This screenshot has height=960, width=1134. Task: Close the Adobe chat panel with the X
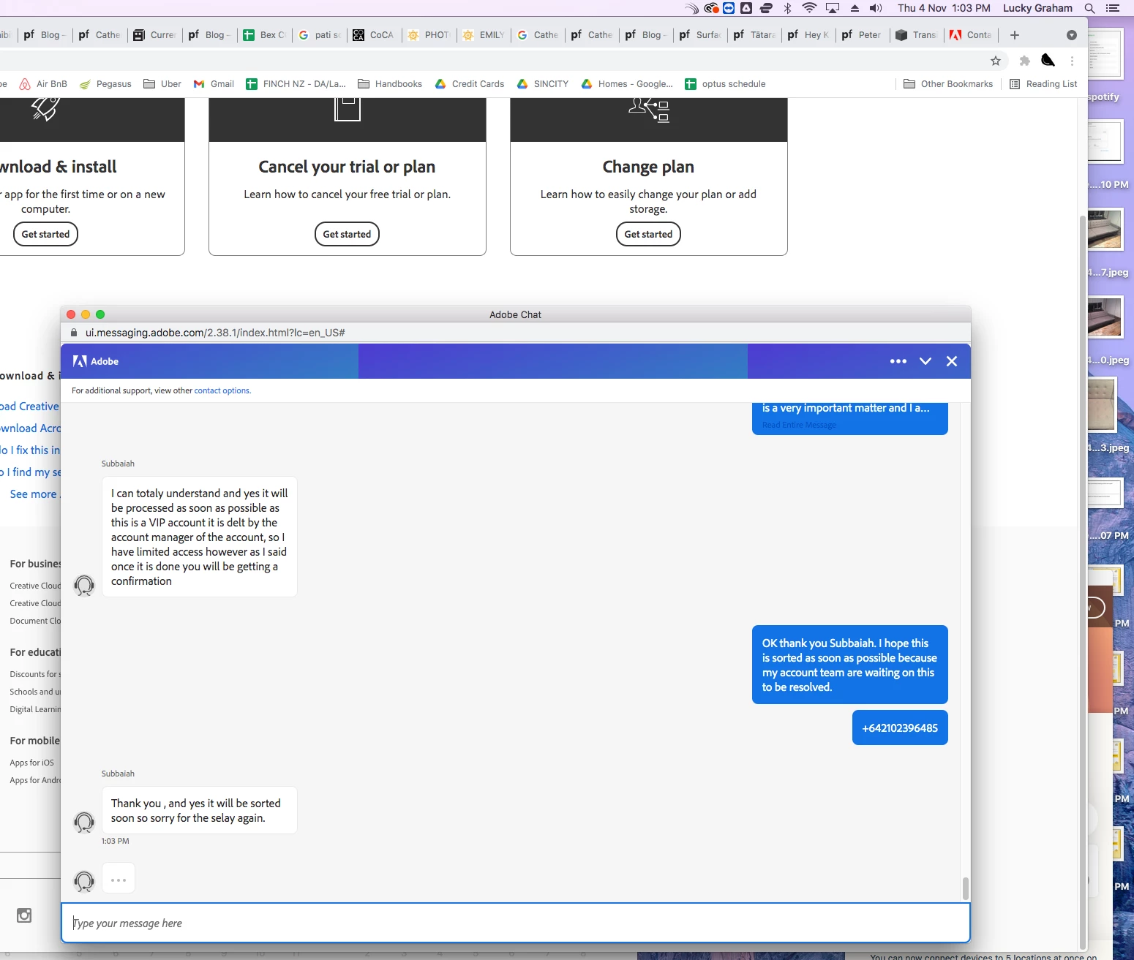pos(952,361)
